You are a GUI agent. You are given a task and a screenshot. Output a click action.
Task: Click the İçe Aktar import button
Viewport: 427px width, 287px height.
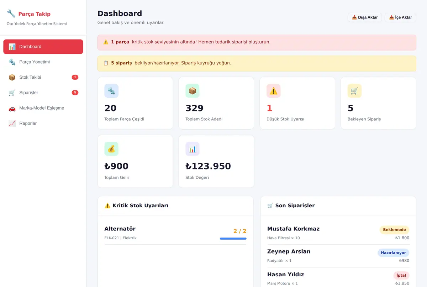tap(400, 17)
